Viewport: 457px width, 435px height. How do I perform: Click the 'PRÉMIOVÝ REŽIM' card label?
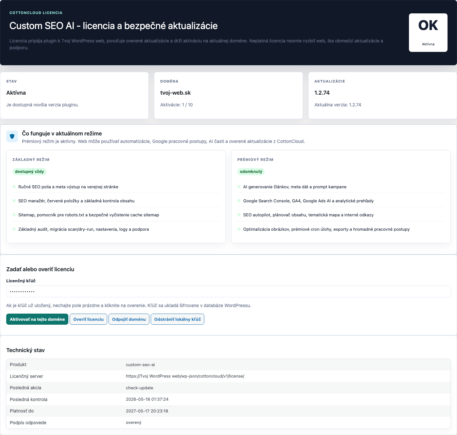click(255, 160)
